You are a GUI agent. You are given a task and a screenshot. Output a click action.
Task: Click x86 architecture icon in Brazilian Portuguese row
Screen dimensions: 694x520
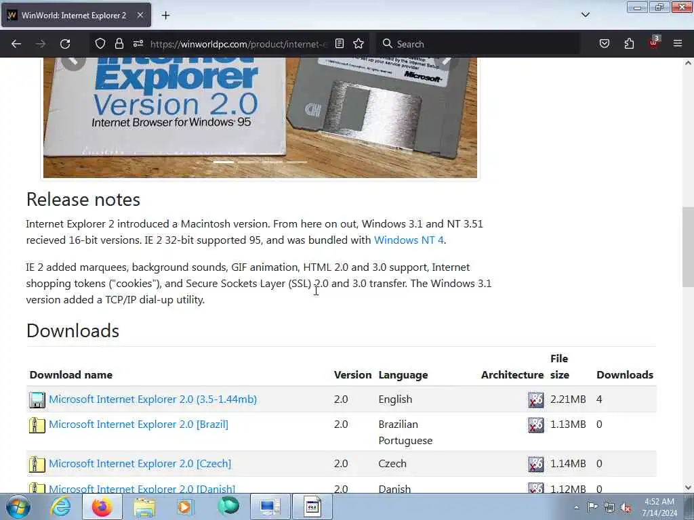point(535,425)
